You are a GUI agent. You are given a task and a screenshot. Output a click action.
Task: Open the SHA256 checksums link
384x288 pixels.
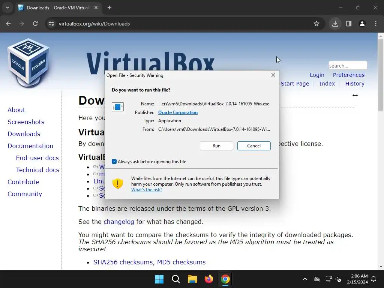[x=123, y=262]
